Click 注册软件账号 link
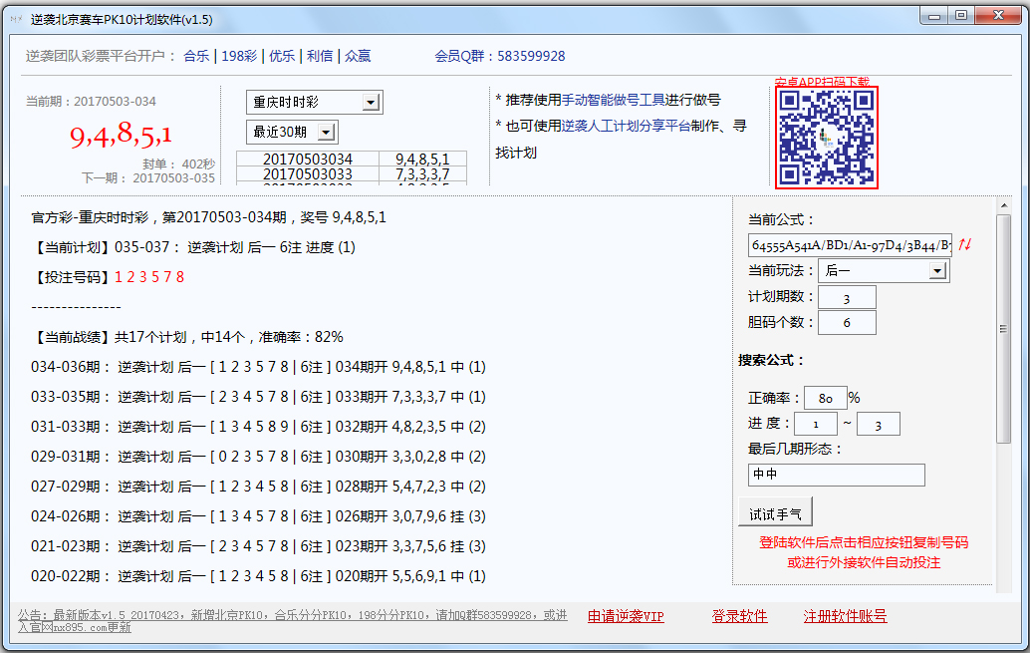The width and height of the screenshot is (1030, 653). (x=845, y=616)
